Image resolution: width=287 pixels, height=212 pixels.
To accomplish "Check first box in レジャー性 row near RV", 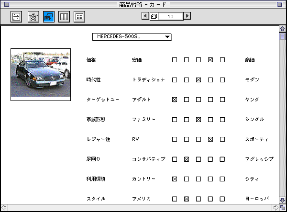I will tap(175, 139).
